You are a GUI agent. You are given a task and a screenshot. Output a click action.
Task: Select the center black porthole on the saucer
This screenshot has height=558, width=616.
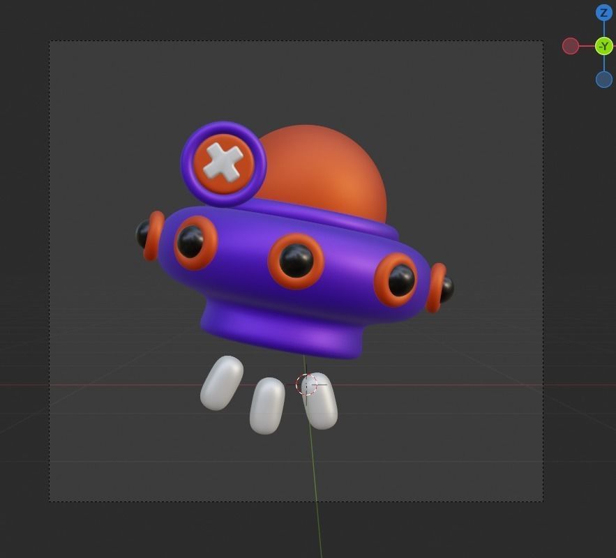[296, 260]
